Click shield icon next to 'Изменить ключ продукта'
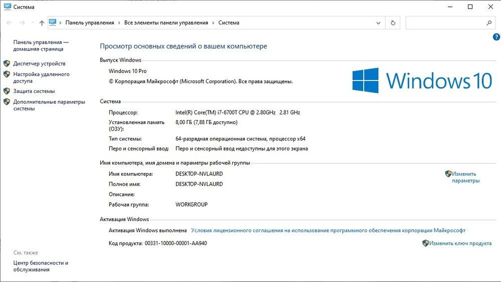The height and width of the screenshot is (282, 501). (425, 243)
